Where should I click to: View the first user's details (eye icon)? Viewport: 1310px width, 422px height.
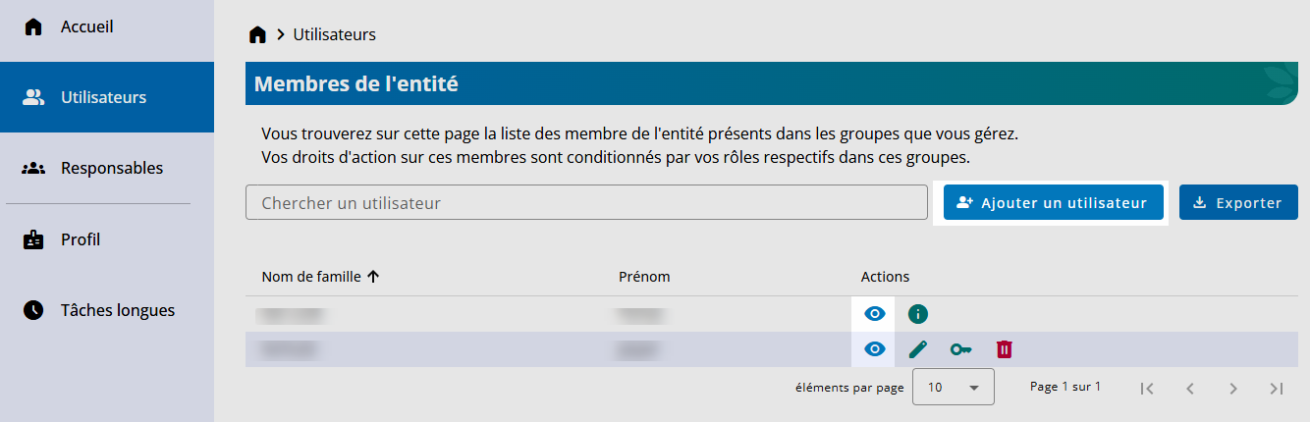coord(874,314)
